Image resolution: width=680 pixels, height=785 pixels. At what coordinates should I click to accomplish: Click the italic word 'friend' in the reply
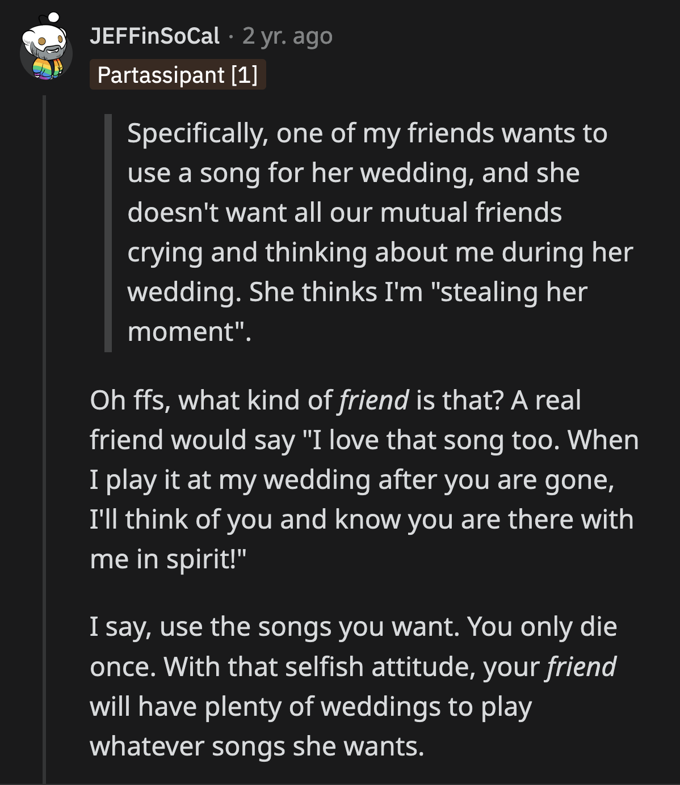pos(375,400)
